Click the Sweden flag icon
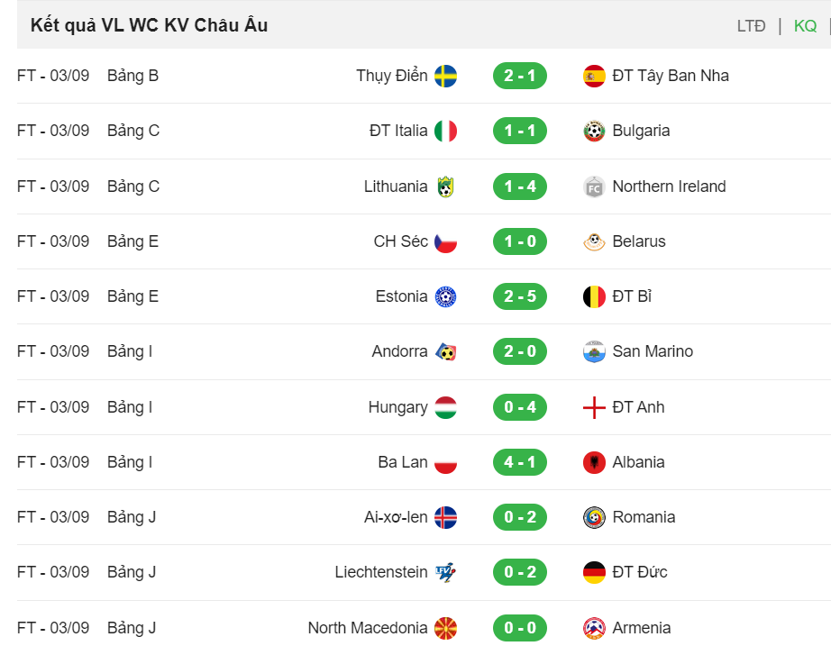 point(446,76)
